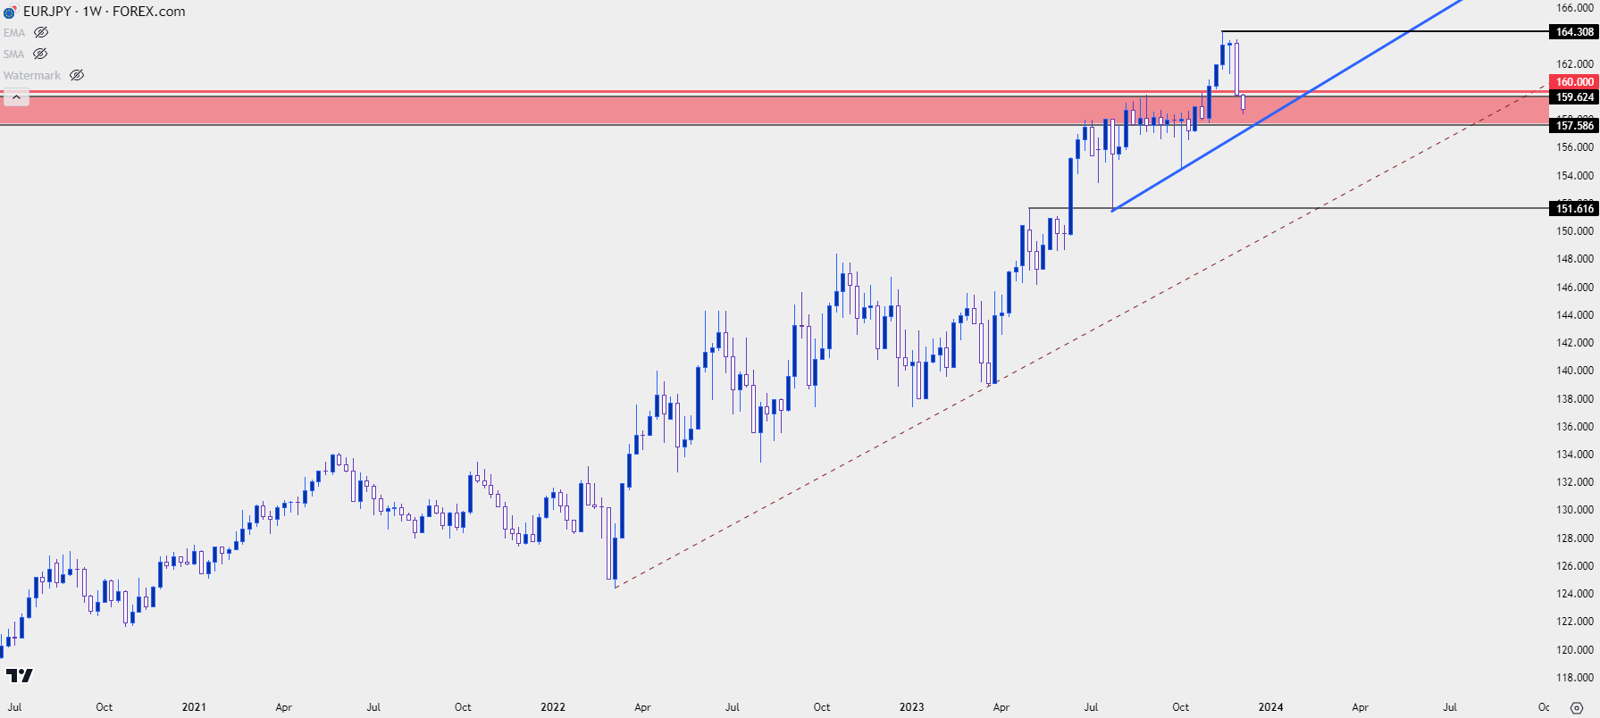Select the horizontal line at 164.308
The height and width of the screenshot is (718, 1600).
(1385, 32)
